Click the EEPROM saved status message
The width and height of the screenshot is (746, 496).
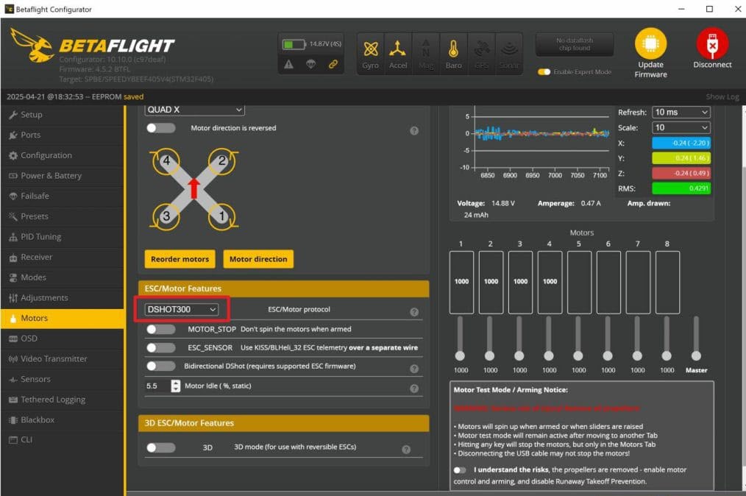point(75,97)
